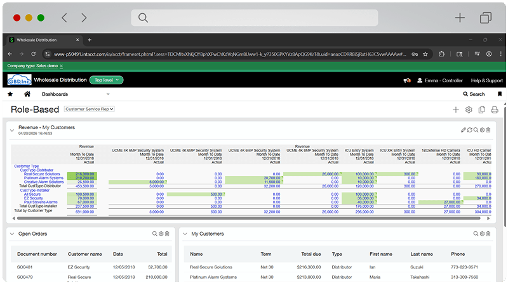508x285 pixels.
Task: Click the bookmark icon beside Search
Action: [x=500, y=94]
